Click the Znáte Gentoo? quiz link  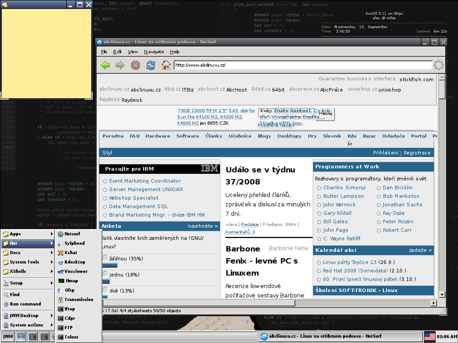293,111
